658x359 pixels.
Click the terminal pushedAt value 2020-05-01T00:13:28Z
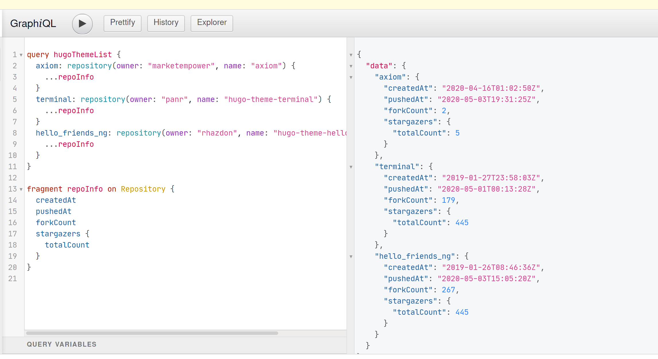point(487,189)
